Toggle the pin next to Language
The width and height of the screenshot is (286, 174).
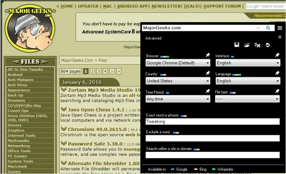(x=277, y=73)
